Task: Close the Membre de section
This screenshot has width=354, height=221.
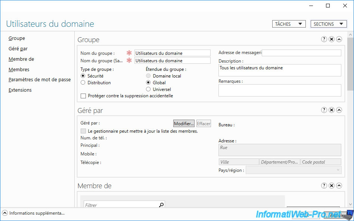Action: point(331,186)
